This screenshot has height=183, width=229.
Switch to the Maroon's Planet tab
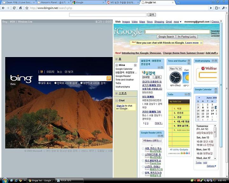[53, 3]
